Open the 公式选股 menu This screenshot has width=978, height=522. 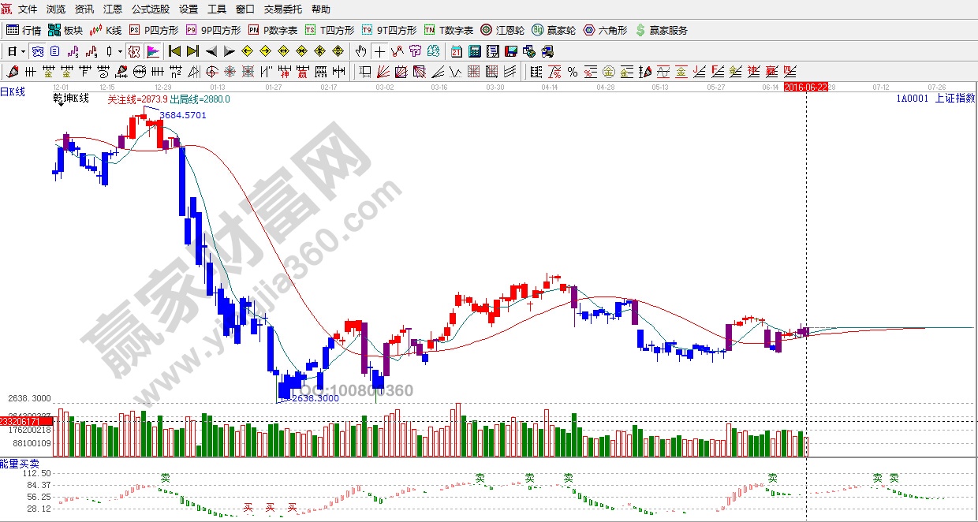(x=150, y=9)
